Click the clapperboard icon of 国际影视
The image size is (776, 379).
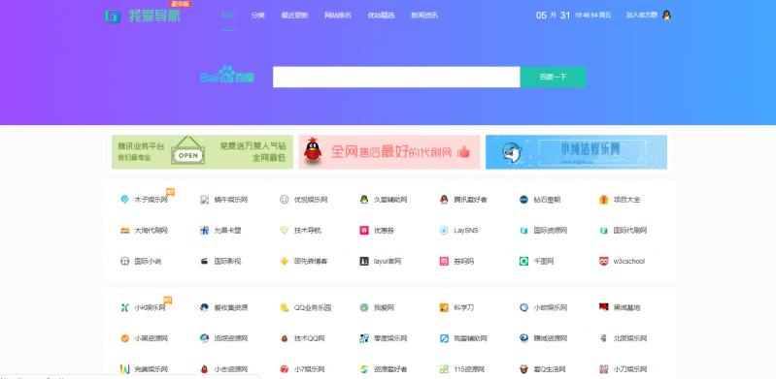(x=204, y=261)
